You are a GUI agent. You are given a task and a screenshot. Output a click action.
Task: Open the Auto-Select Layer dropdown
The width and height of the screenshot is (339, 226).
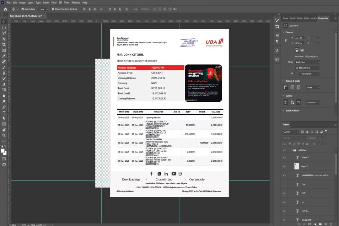(x=43, y=9)
